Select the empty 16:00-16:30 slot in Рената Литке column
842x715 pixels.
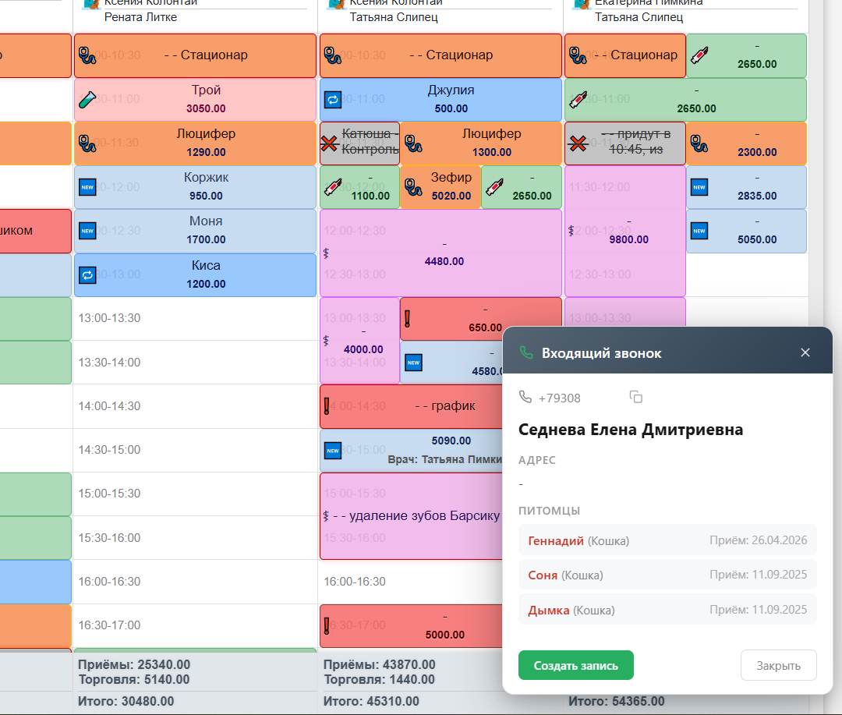pos(195,581)
